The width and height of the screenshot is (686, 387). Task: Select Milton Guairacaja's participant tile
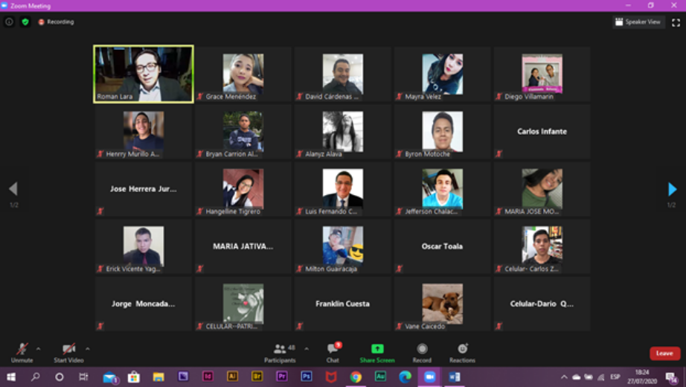(x=342, y=246)
